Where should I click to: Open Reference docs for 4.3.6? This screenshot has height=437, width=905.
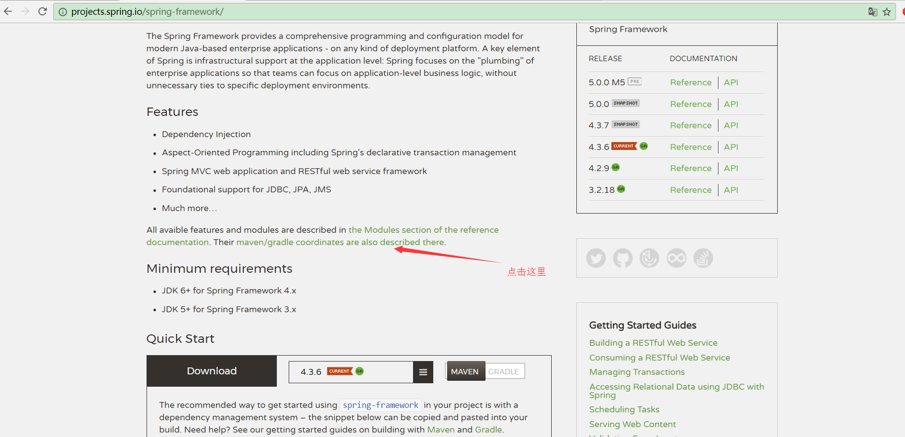[691, 147]
